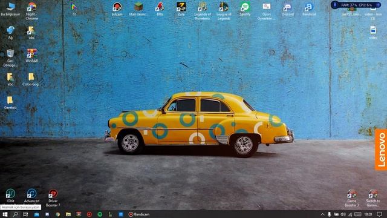Open the notification Action Center icon

(x=379, y=214)
